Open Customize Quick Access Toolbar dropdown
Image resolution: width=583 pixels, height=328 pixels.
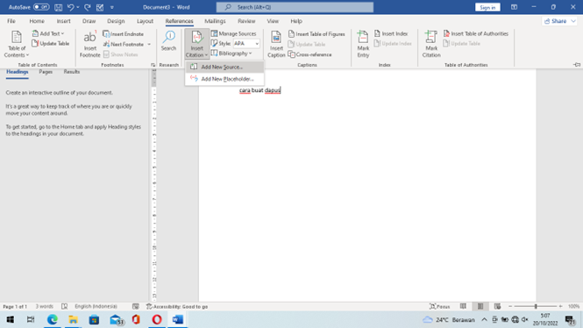pyautogui.click(x=112, y=7)
